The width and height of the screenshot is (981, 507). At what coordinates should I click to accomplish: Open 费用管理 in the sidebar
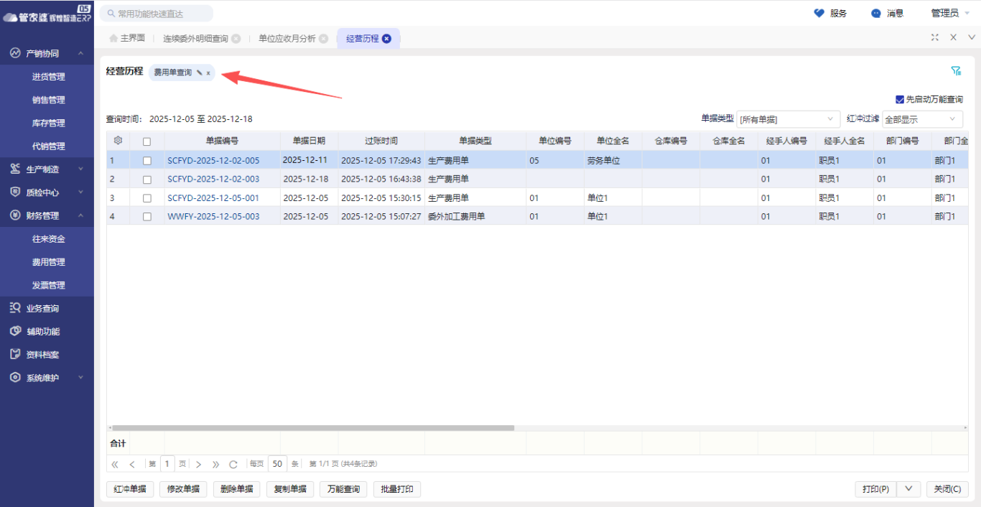click(48, 262)
